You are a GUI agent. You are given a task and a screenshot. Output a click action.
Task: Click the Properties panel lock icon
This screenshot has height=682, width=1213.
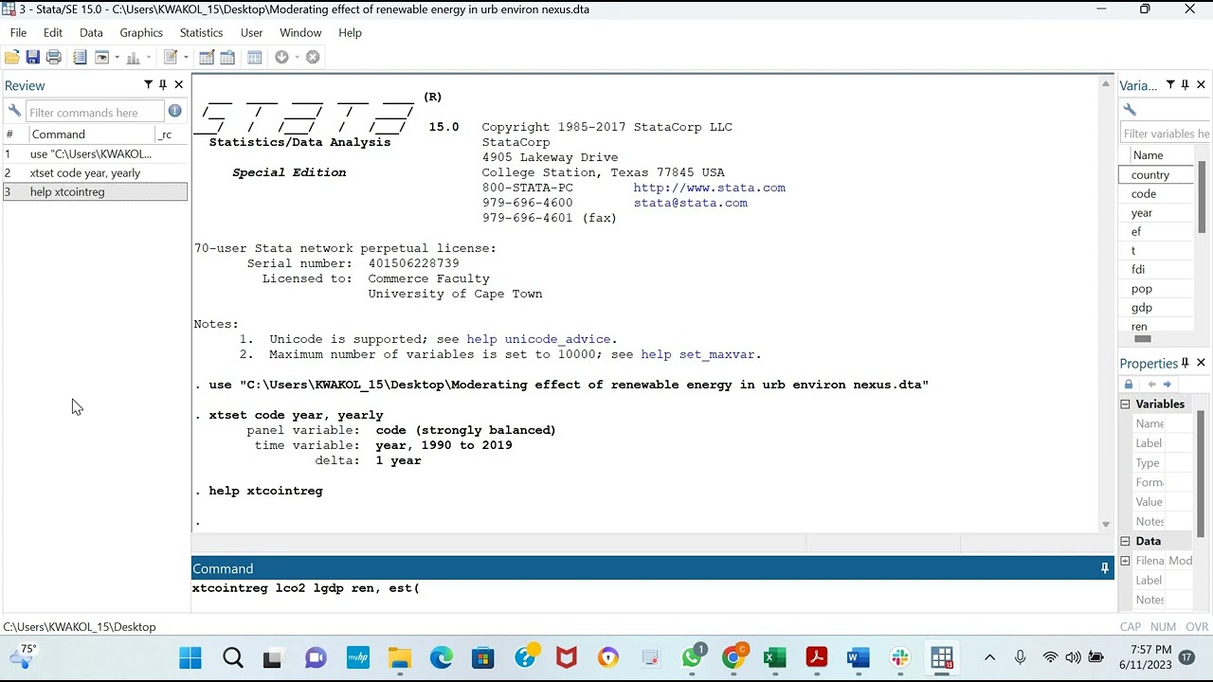pos(1129,385)
